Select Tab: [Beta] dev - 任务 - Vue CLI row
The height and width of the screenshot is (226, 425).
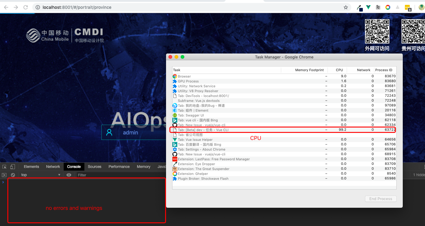point(284,130)
